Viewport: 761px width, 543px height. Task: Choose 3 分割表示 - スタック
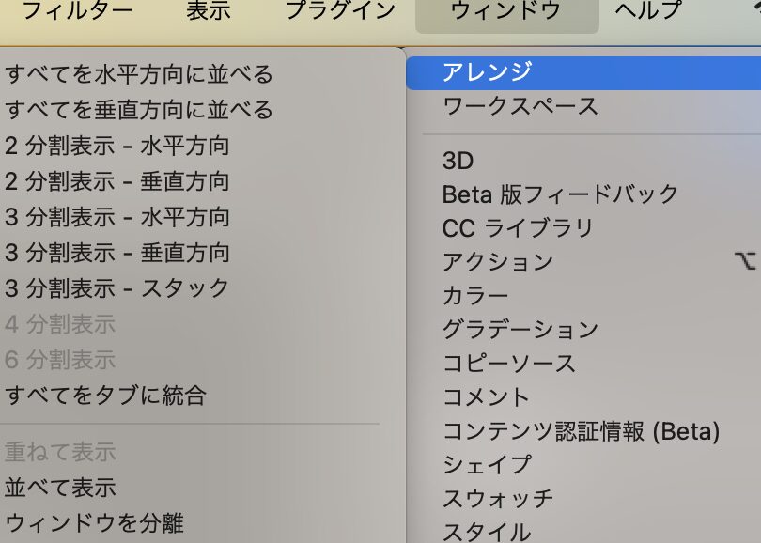117,288
